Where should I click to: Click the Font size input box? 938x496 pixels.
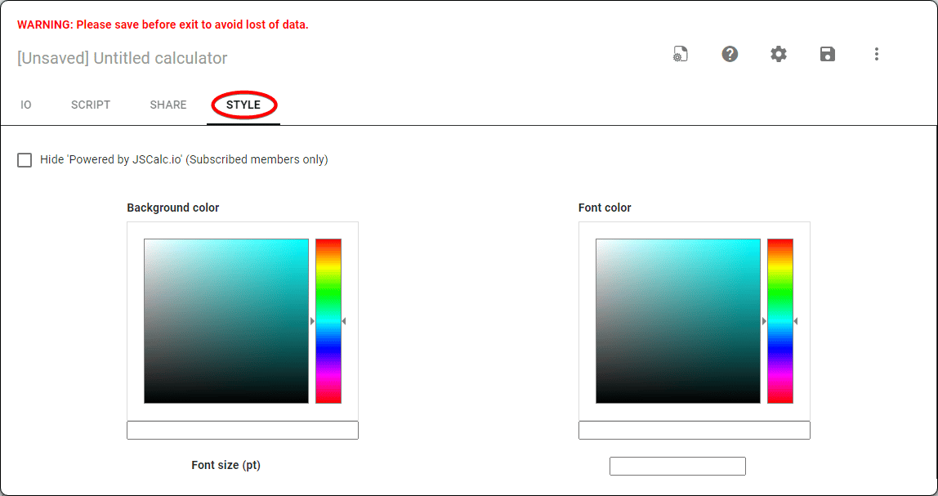(x=677, y=466)
